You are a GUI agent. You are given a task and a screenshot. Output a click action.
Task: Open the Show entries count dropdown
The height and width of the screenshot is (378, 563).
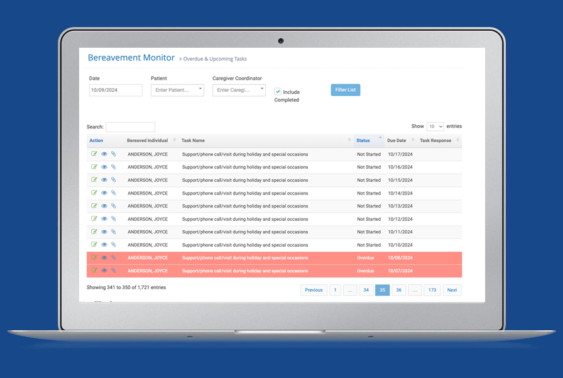point(435,126)
